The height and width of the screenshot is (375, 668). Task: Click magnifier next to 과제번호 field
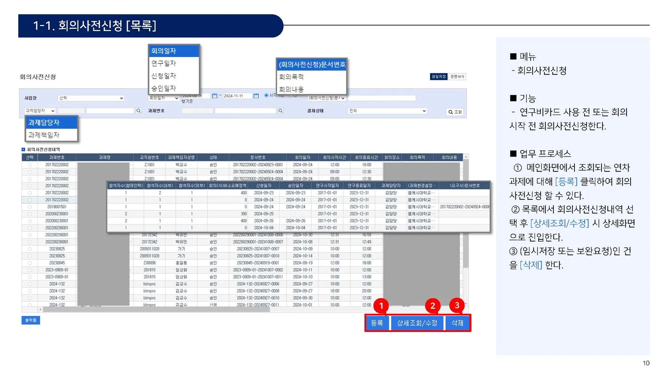pyautogui.click(x=281, y=111)
